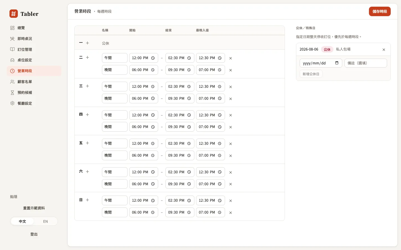Remove Sunday 晚間 period with the X icon
Viewport: 401px width, 250px height.
(231, 213)
